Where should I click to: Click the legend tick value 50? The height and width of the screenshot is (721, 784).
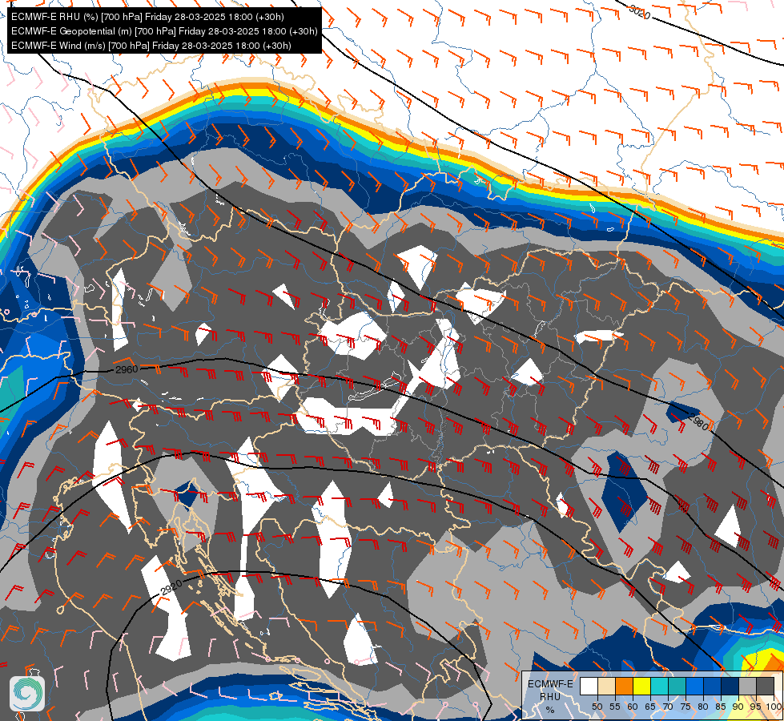[x=597, y=707]
